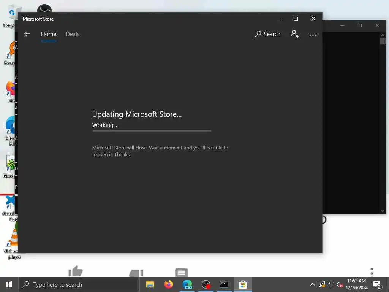Click the update progress bar
This screenshot has height=292, width=389.
(152, 131)
